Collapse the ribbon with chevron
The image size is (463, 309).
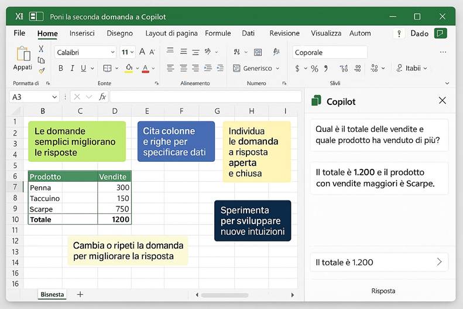[x=447, y=83]
